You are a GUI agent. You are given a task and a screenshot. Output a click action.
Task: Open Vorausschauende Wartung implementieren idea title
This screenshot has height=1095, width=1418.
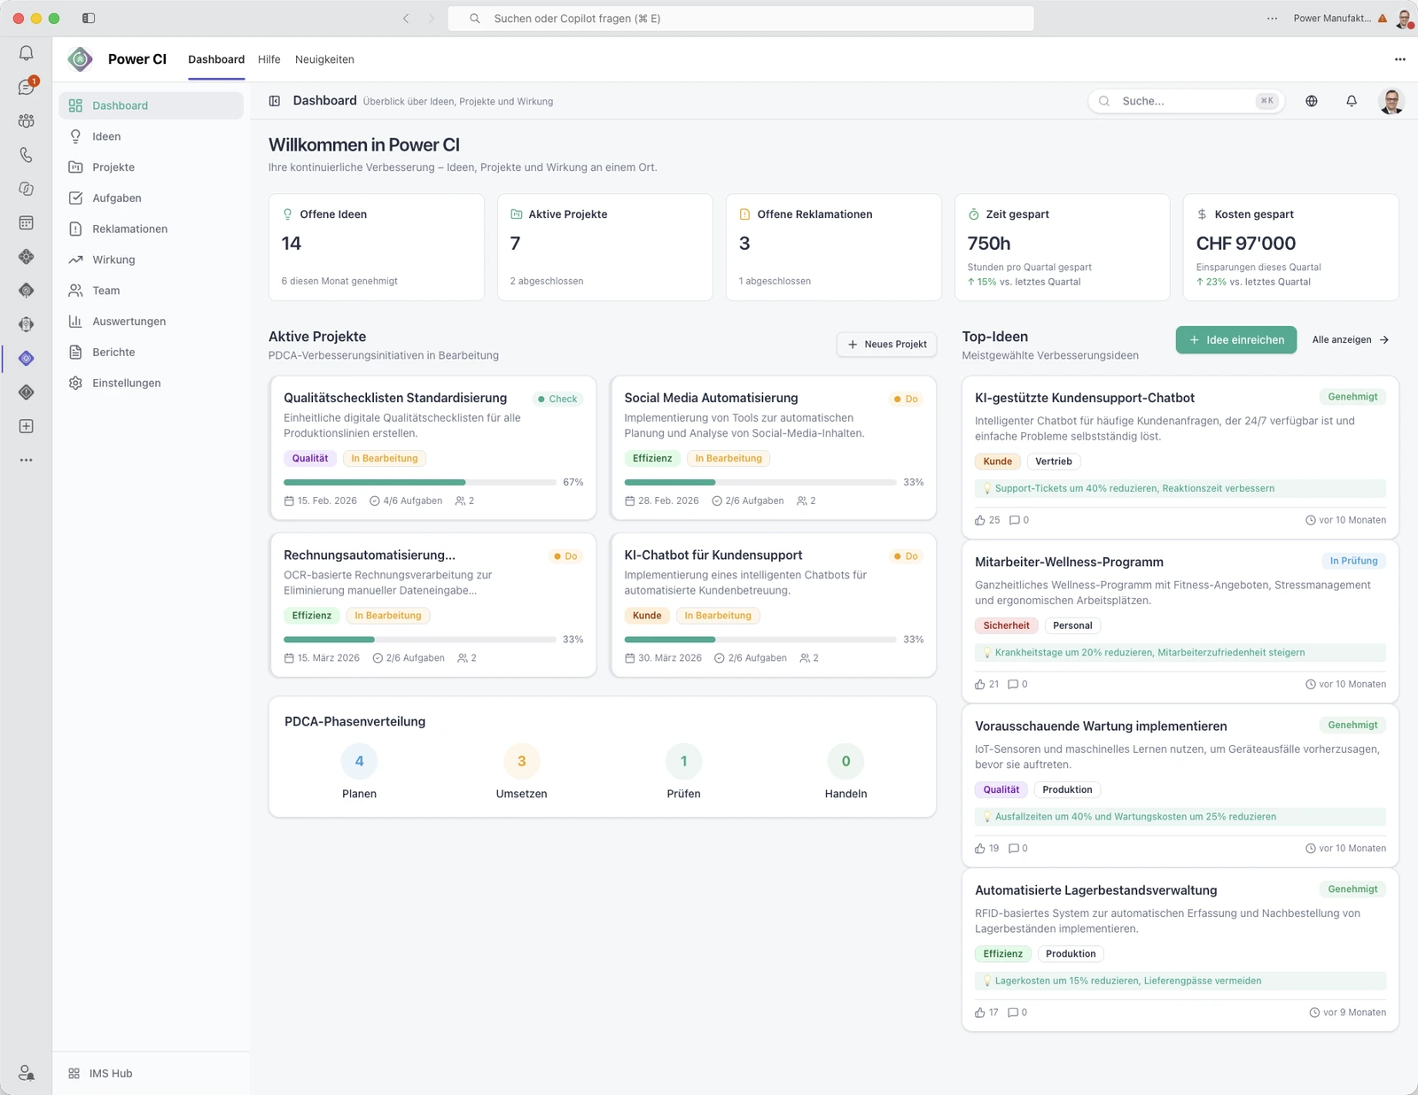coord(1101,726)
